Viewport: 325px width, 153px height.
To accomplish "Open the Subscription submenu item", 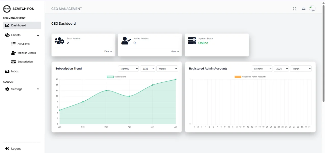I will click(25, 62).
